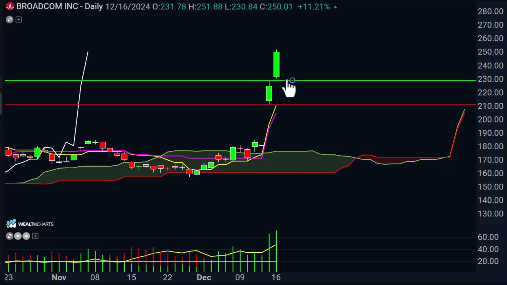Click the low value L:230.84 in the header
Image resolution: width=507 pixels, height=285 pixels.
pos(241,7)
